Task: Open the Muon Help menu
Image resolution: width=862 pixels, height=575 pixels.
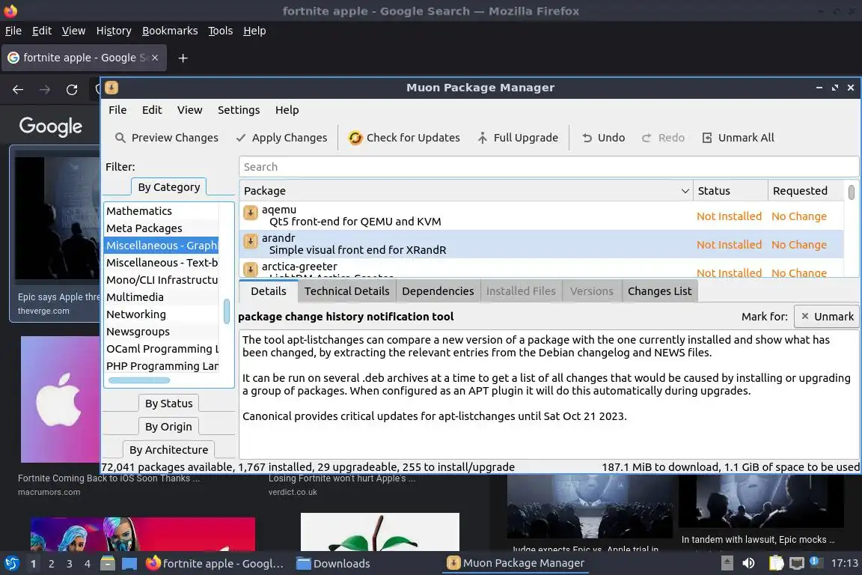Action: click(287, 110)
